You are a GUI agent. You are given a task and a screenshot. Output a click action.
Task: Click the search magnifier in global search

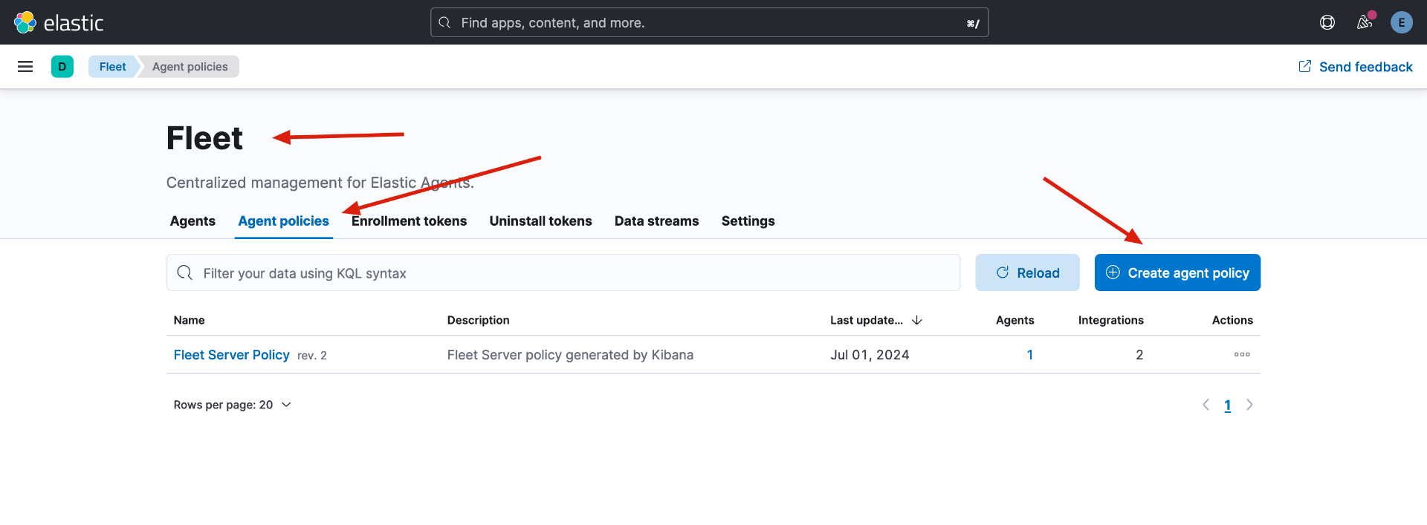pyautogui.click(x=444, y=22)
